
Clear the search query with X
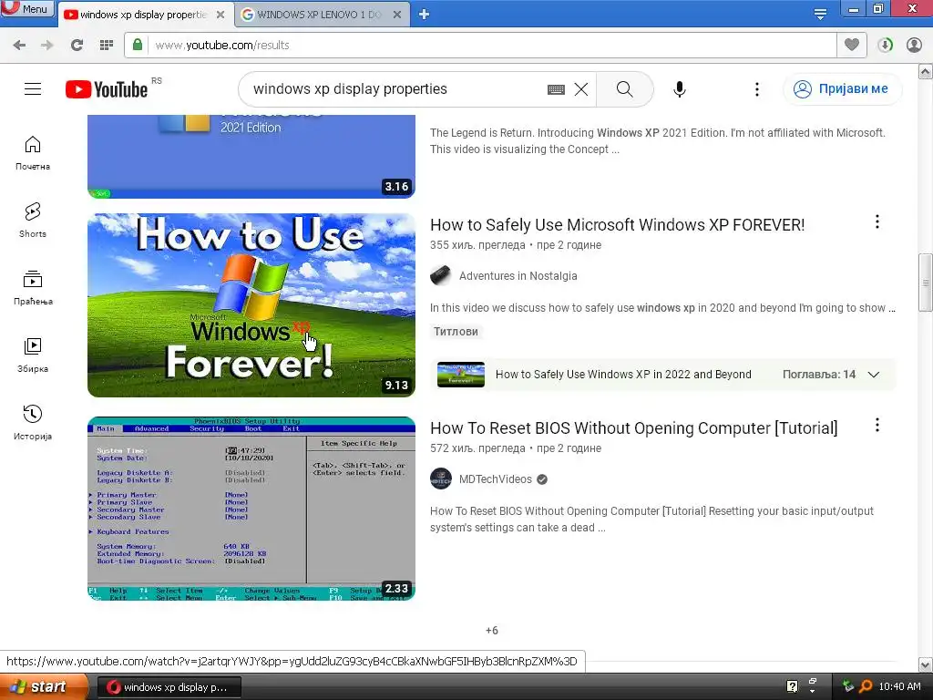coord(581,89)
